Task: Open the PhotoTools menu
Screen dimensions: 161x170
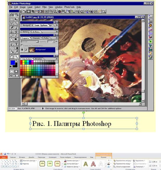Action: [69, 7]
